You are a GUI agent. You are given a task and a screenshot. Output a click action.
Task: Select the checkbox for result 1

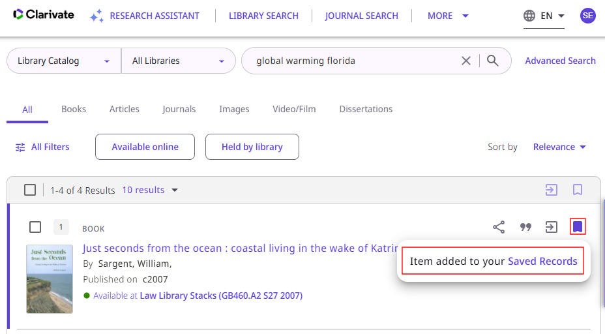[x=35, y=227]
